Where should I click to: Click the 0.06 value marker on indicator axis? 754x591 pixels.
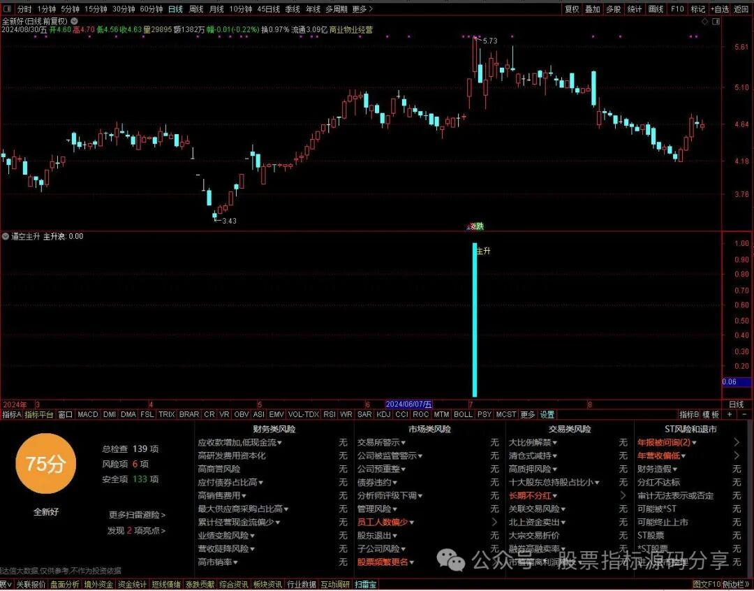pyautogui.click(x=737, y=381)
